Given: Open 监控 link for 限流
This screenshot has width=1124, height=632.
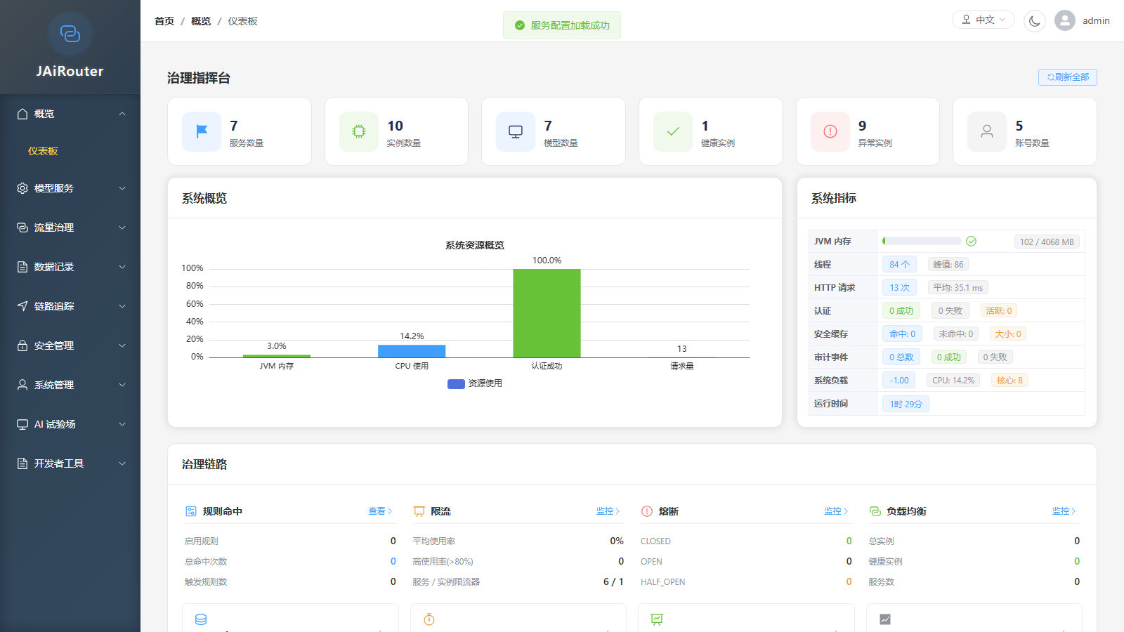Looking at the screenshot, I should [x=608, y=511].
